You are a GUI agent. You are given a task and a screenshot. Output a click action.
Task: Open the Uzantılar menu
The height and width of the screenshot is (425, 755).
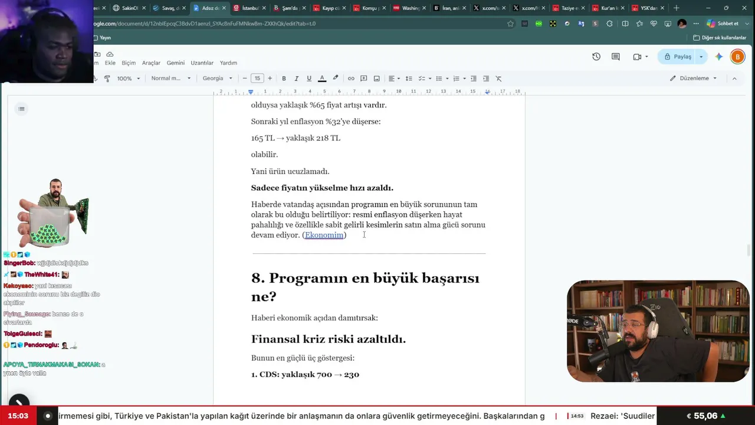click(202, 63)
